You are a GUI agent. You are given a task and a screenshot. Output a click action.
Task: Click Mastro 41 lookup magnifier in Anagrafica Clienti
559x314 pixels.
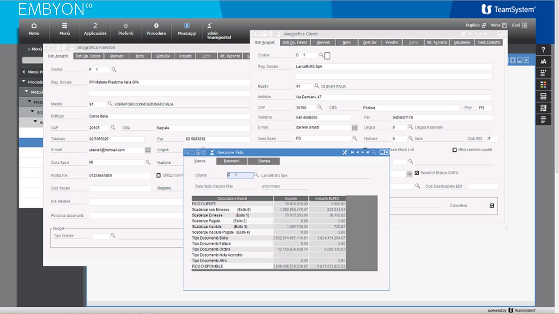(x=317, y=86)
